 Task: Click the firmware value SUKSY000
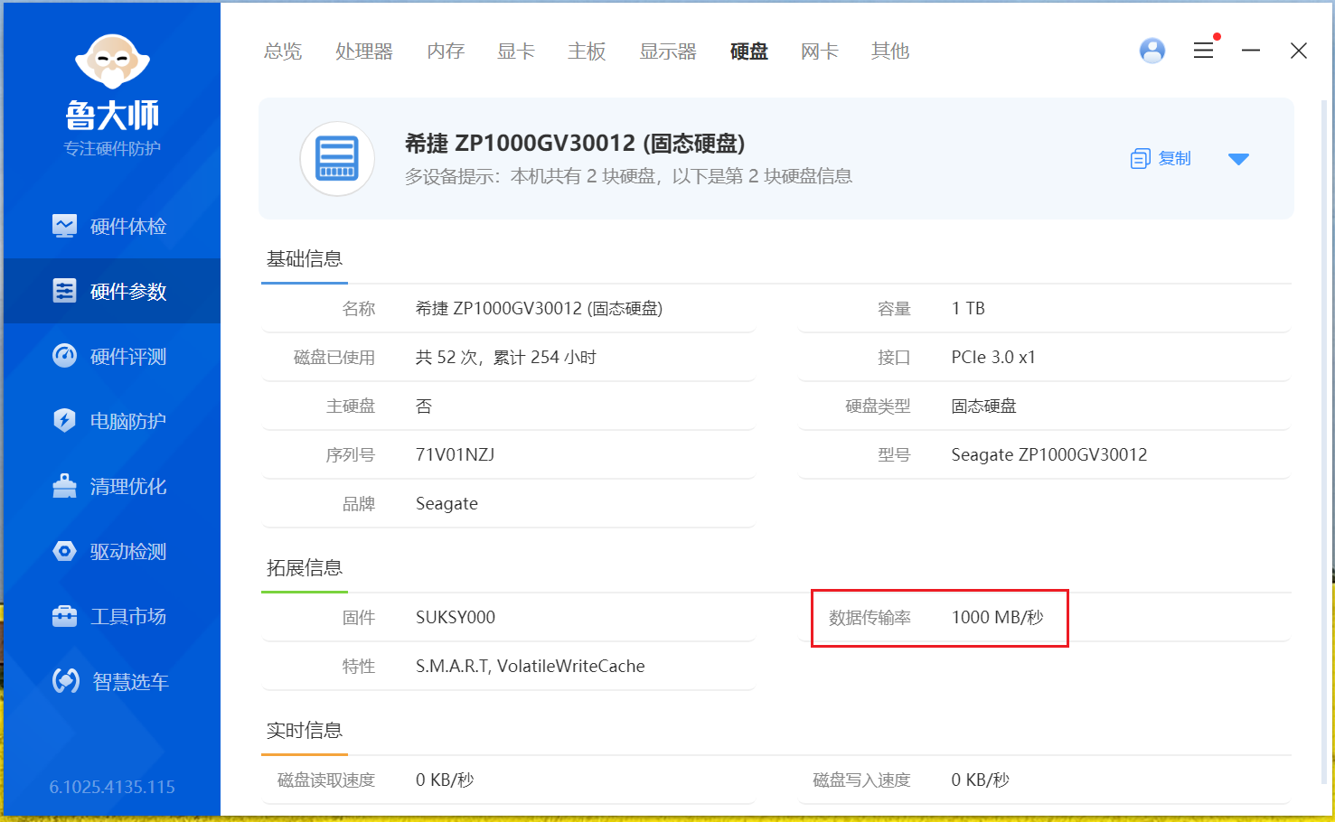[x=455, y=618]
